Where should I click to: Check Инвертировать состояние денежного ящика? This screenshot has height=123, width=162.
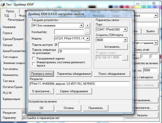(x=34, y=64)
